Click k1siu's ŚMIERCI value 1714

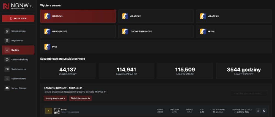point(189,112)
